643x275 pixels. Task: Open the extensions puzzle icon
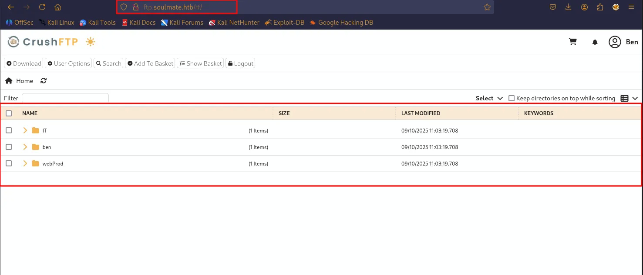(x=600, y=7)
